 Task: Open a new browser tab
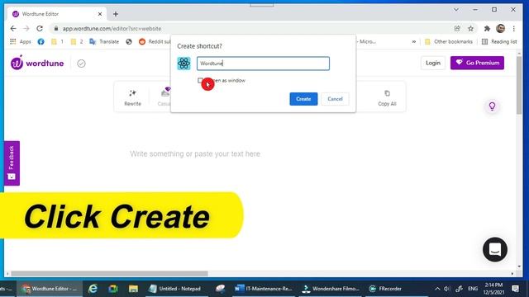[116, 14]
